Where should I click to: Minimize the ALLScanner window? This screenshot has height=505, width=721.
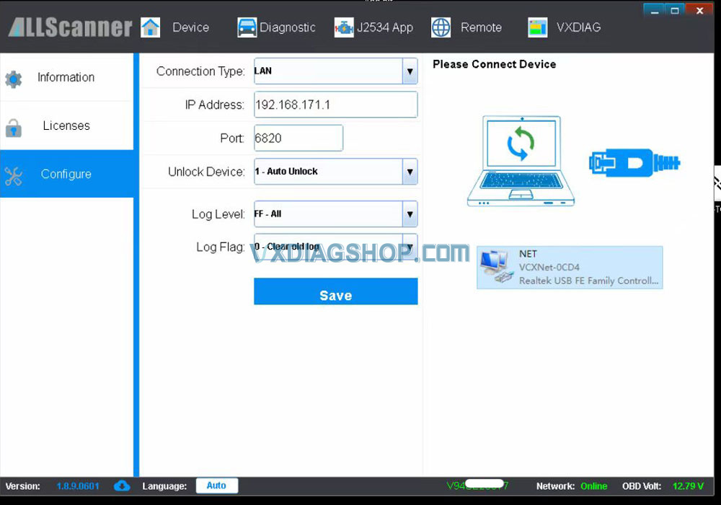coord(655,11)
